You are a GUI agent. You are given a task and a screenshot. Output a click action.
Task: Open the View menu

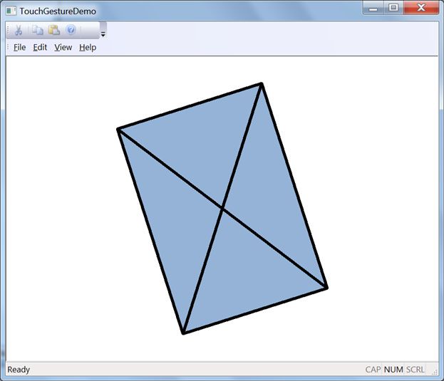coord(63,47)
